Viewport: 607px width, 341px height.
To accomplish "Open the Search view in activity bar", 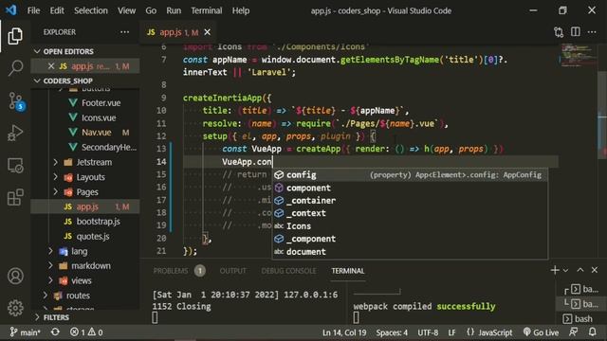I will 15,67.
